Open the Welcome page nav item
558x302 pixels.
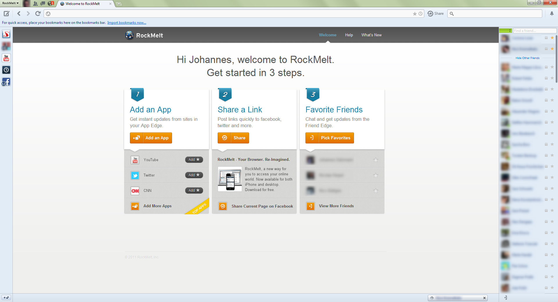328,35
